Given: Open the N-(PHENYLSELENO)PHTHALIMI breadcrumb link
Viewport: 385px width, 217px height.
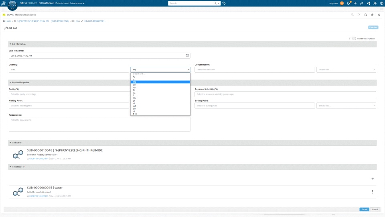Looking at the screenshot, I should (43, 21).
